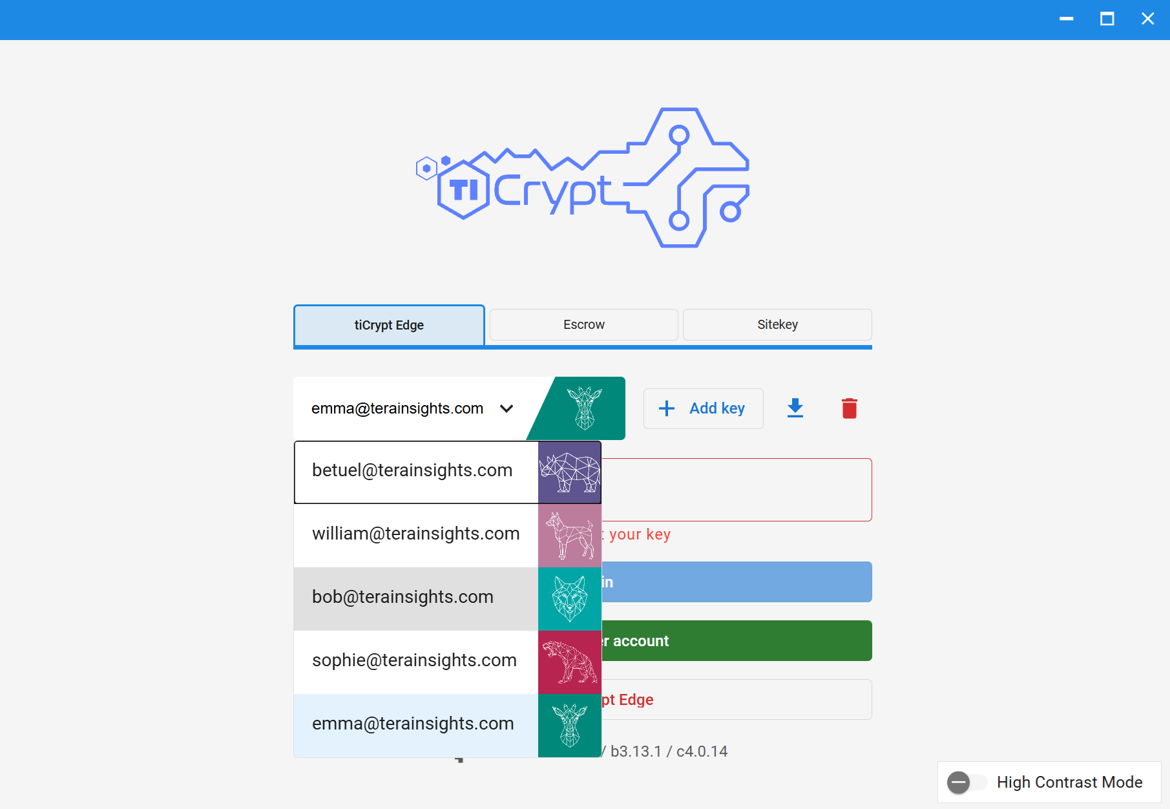
Task: Click the red trash delete key icon
Action: click(849, 408)
